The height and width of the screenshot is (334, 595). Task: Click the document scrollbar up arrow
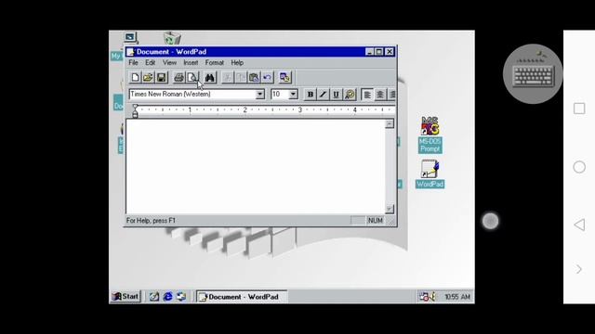click(390, 123)
